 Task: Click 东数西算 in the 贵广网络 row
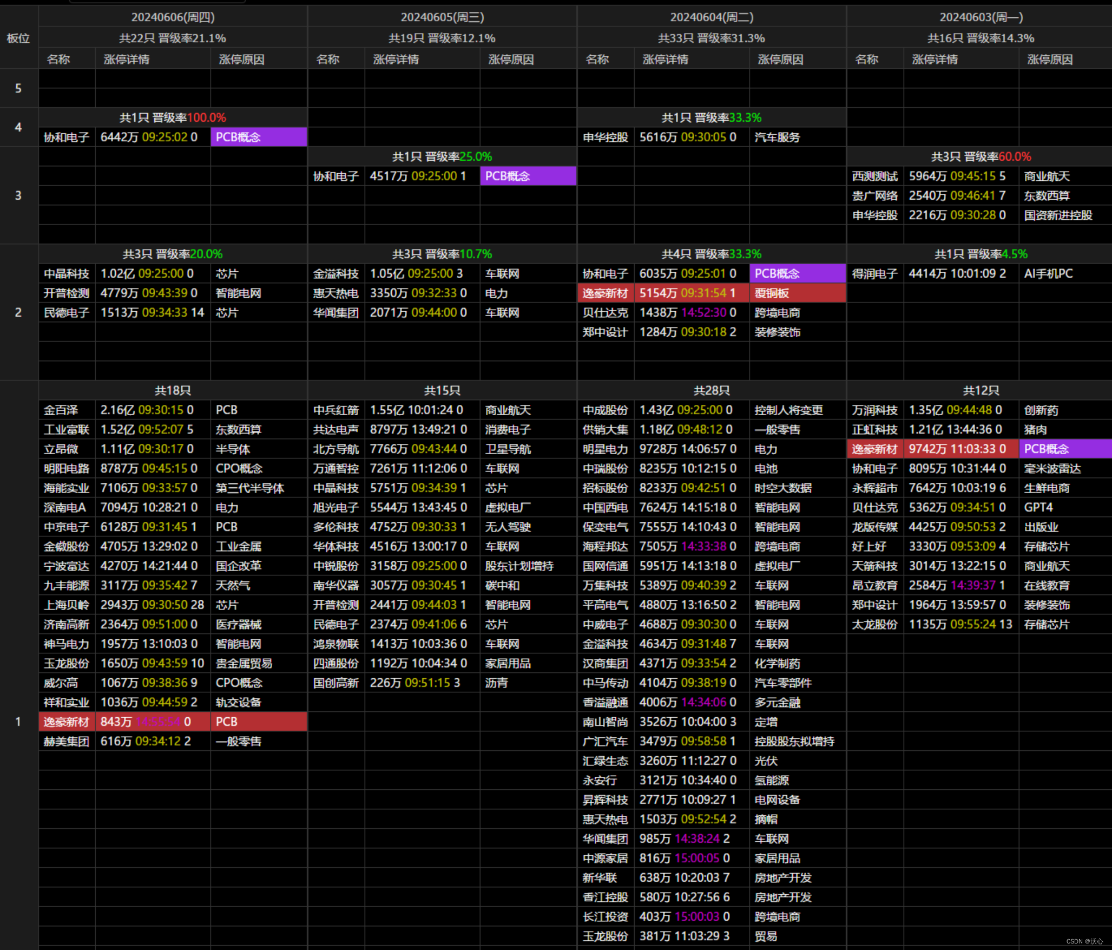pos(1047,196)
